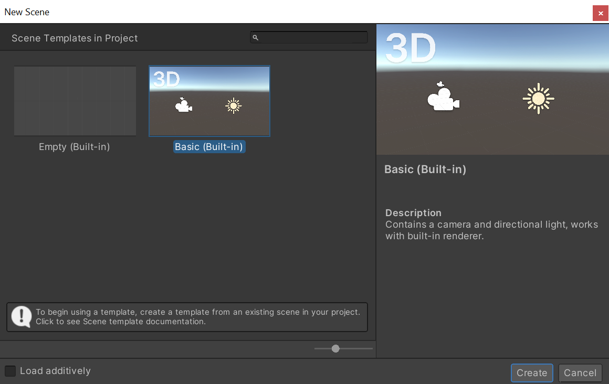Close the New Scene window
The height and width of the screenshot is (384, 609).
600,13
